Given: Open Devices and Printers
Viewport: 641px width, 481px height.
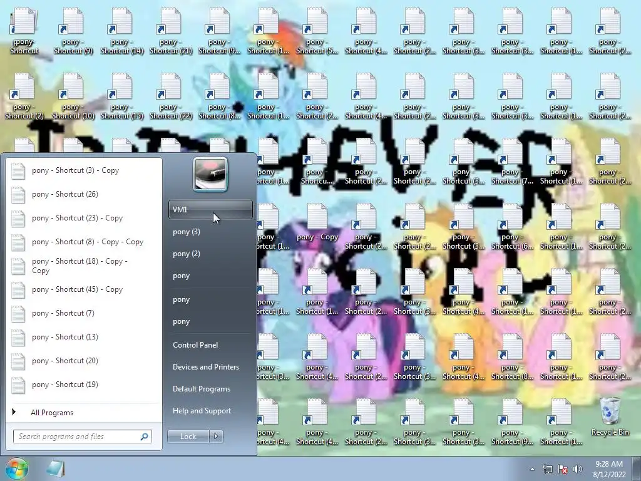Looking at the screenshot, I should tap(210, 367).
